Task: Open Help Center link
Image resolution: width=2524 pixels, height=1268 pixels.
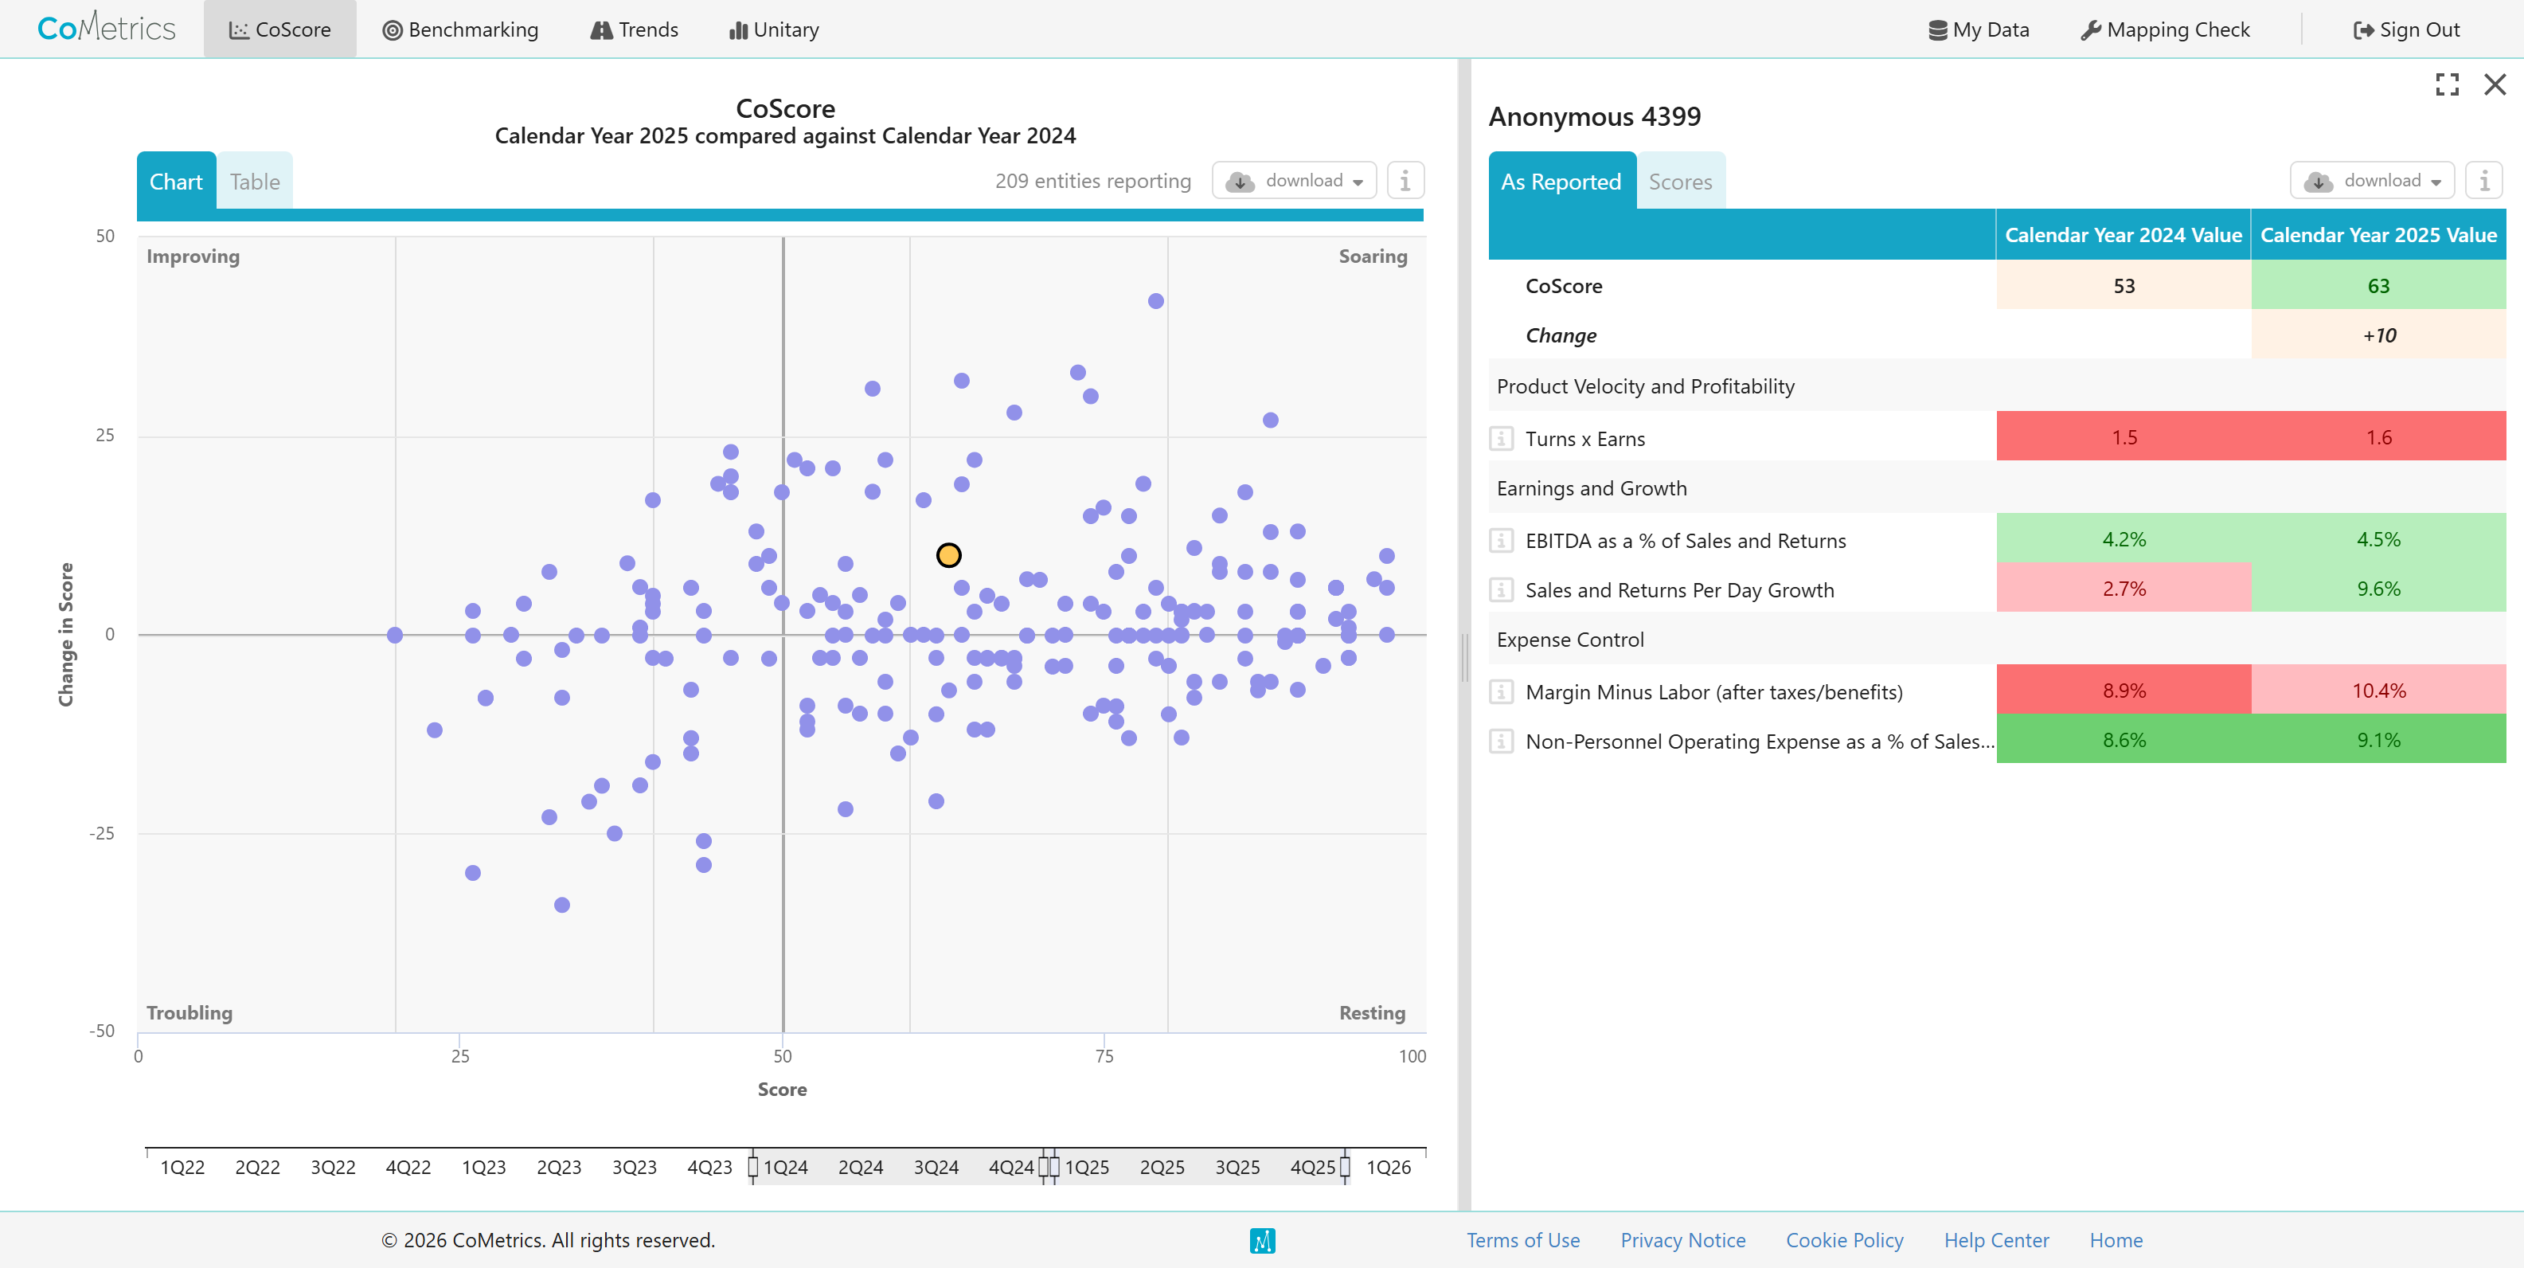Action: (1996, 1239)
